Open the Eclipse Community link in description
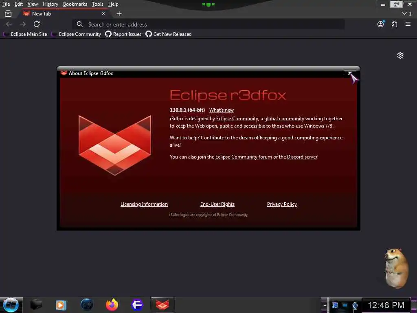 (237, 119)
